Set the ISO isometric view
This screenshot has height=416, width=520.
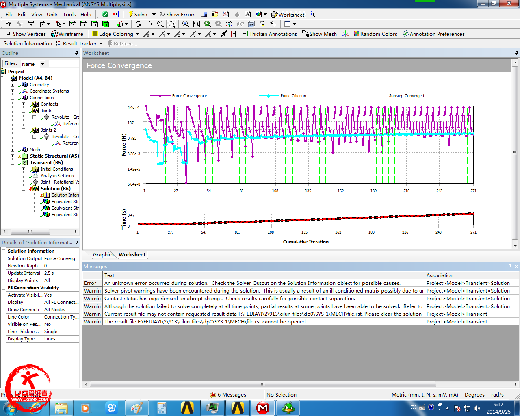pos(230,24)
